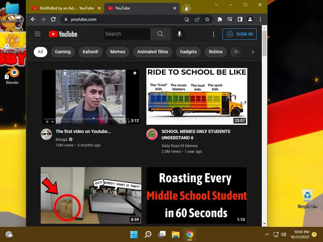Select Recycle Bin on desktop
This screenshot has height=242, width=323.
coord(307,199)
